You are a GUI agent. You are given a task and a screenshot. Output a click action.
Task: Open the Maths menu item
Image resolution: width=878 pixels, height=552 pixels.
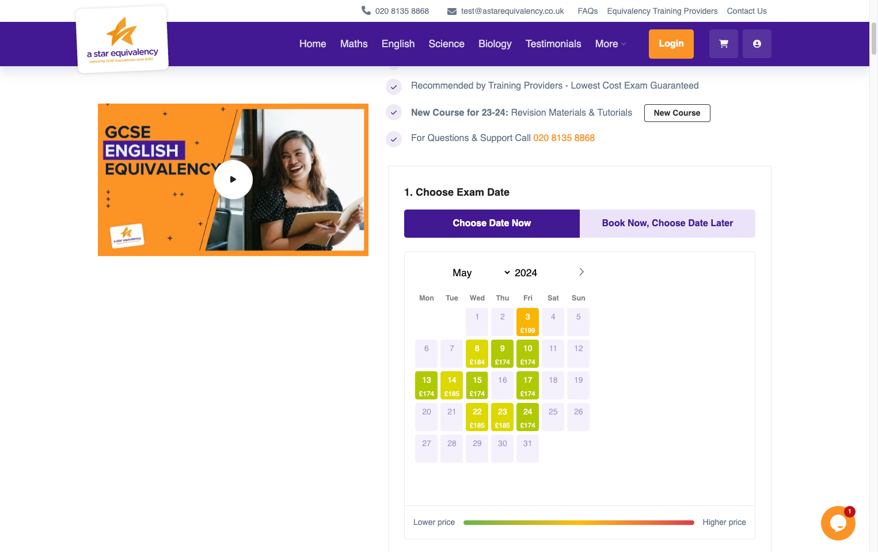354,44
